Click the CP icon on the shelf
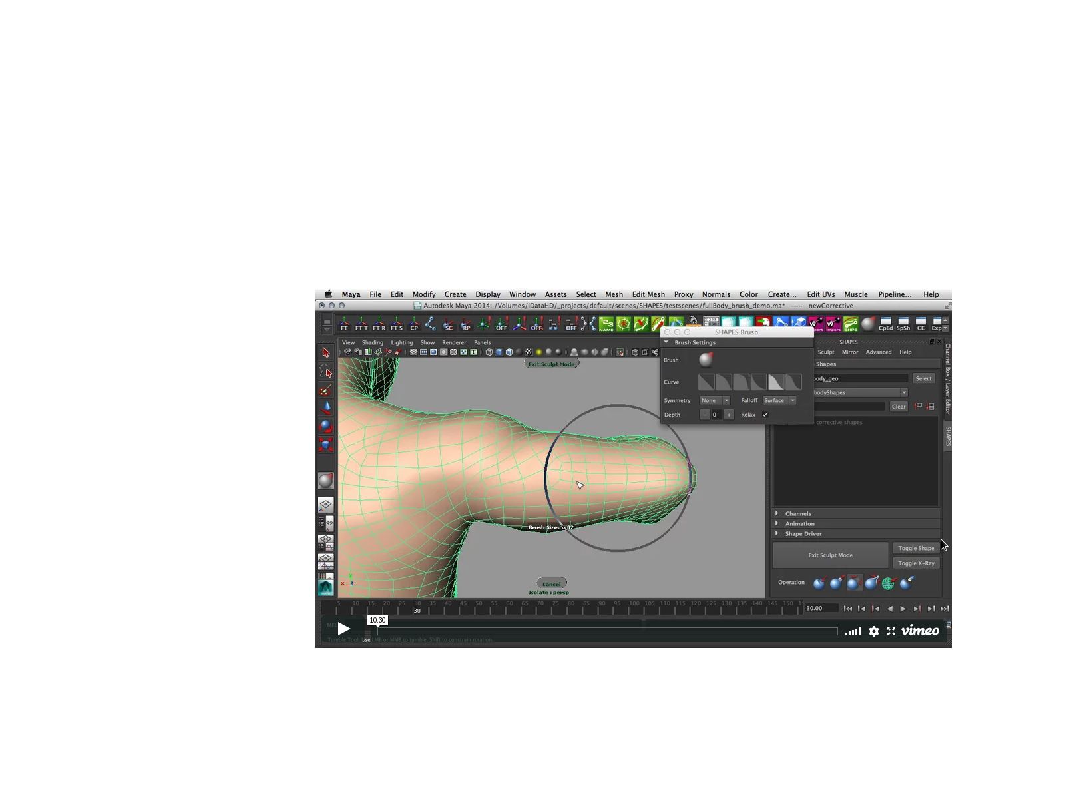Viewport: 1065px width, 799px height. click(413, 326)
